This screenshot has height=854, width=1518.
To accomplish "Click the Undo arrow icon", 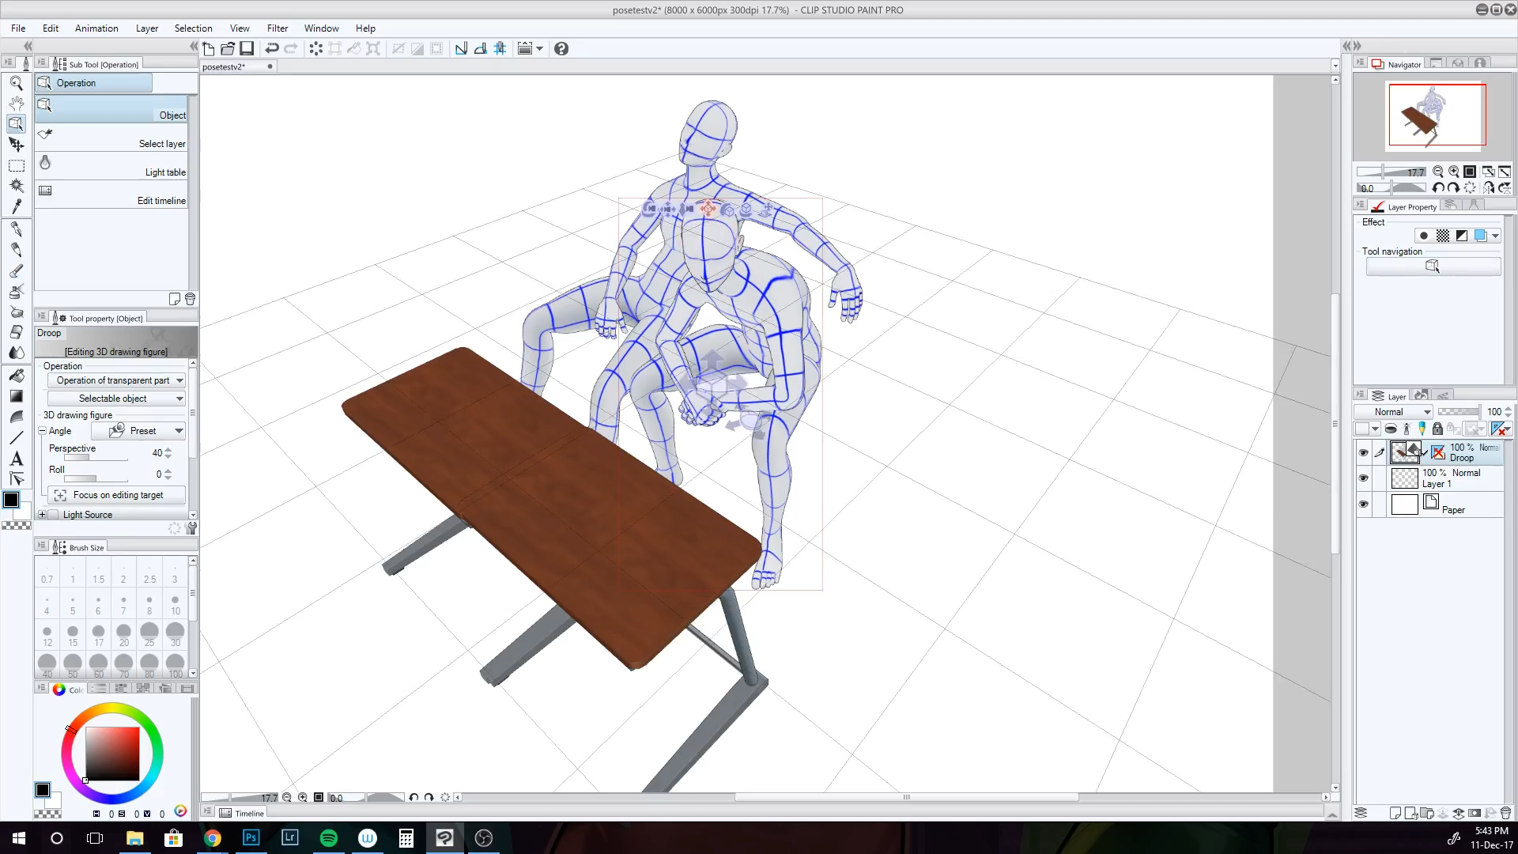I will pyautogui.click(x=271, y=48).
